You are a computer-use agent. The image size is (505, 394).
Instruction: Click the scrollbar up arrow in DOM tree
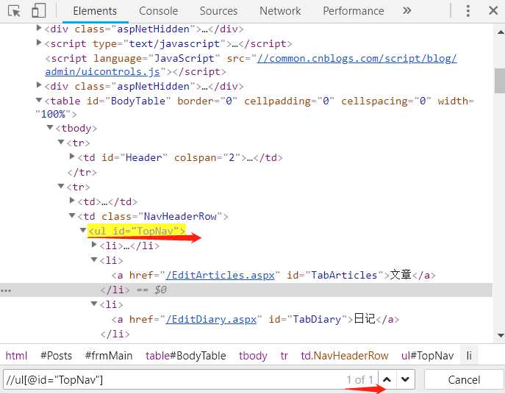coord(500,32)
